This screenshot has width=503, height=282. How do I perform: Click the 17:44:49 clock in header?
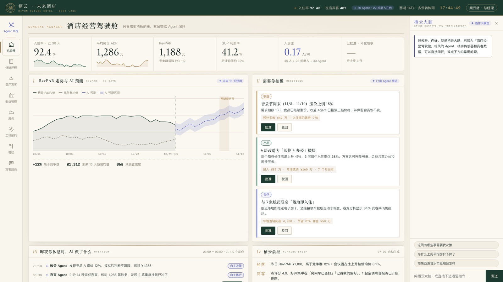click(450, 8)
